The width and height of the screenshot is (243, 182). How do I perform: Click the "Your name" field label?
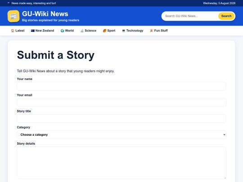point(25,79)
